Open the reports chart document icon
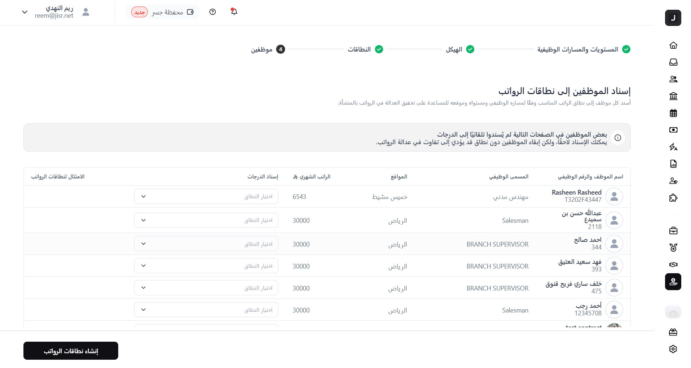691x368 pixels. 673,164
